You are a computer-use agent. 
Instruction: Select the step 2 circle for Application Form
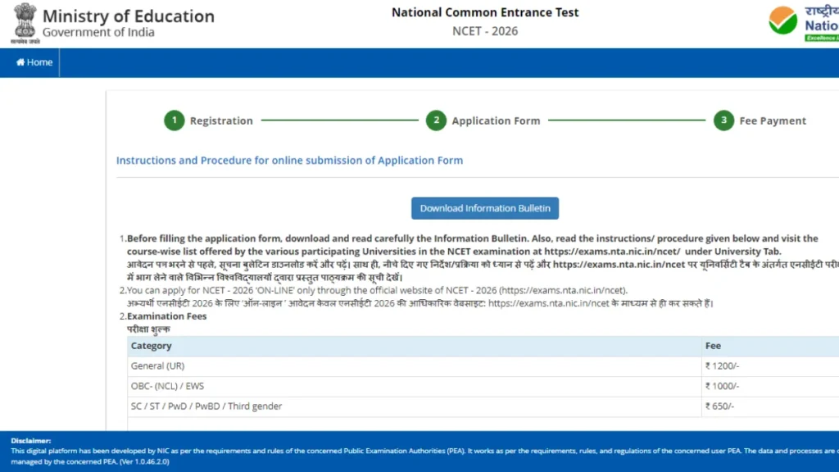(x=436, y=120)
